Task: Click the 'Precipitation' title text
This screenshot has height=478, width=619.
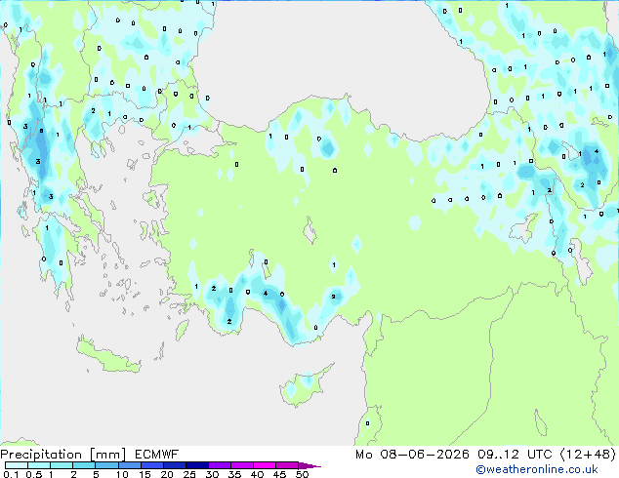Action: 41,455
